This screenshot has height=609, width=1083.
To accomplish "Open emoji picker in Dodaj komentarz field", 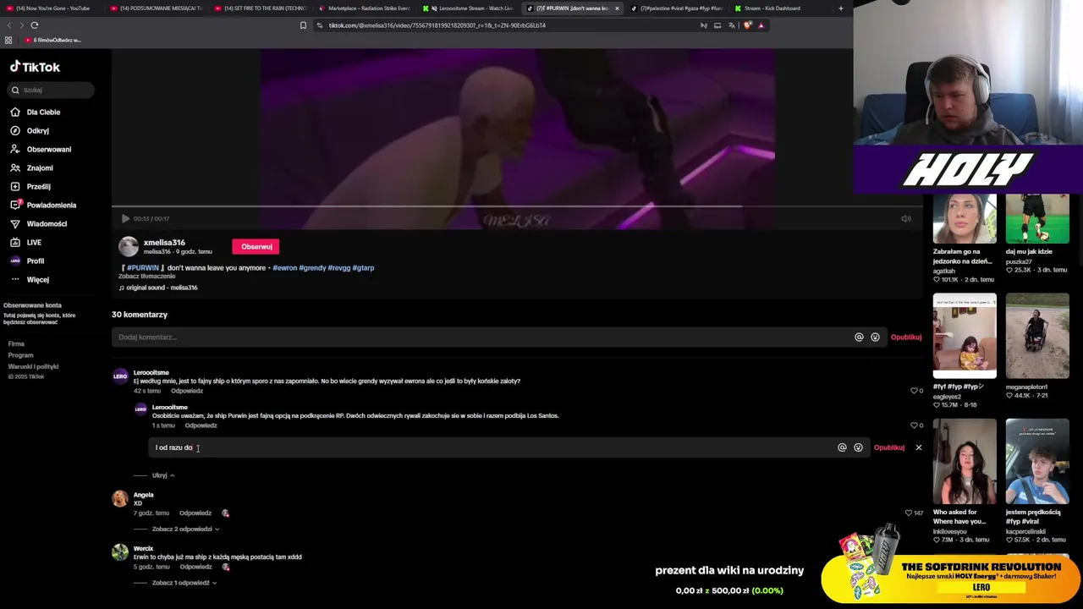I will [875, 337].
